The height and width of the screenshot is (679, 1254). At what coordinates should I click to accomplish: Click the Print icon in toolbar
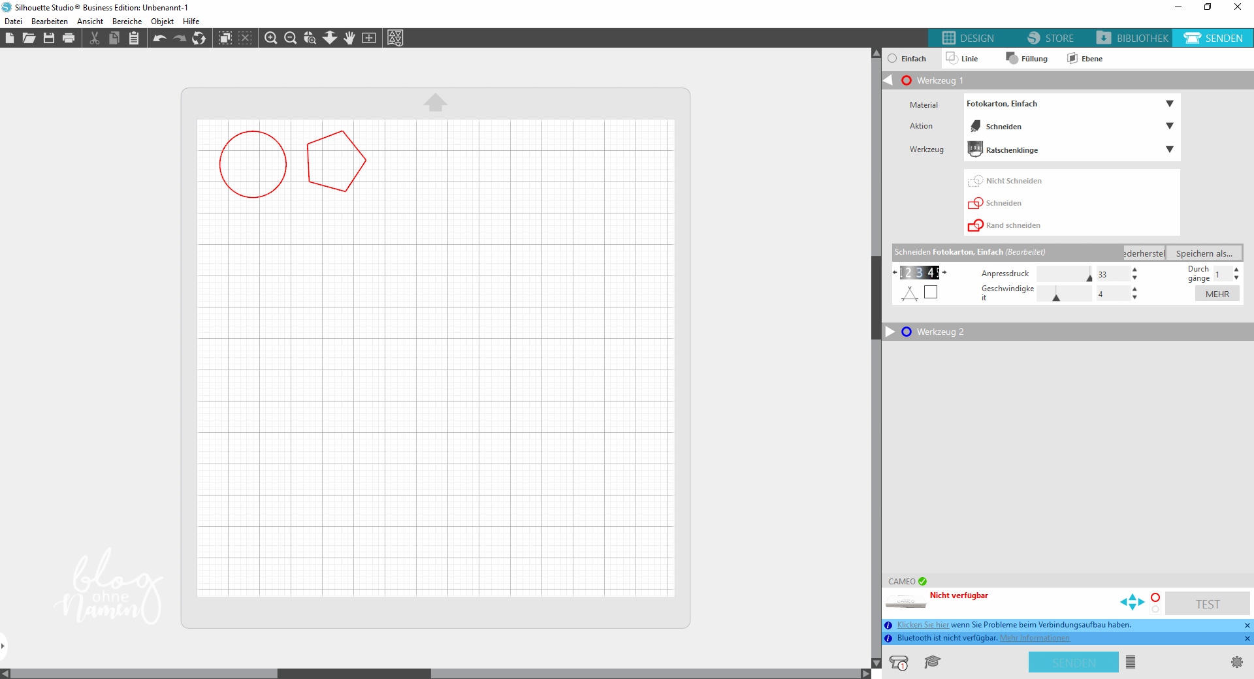[x=69, y=38]
